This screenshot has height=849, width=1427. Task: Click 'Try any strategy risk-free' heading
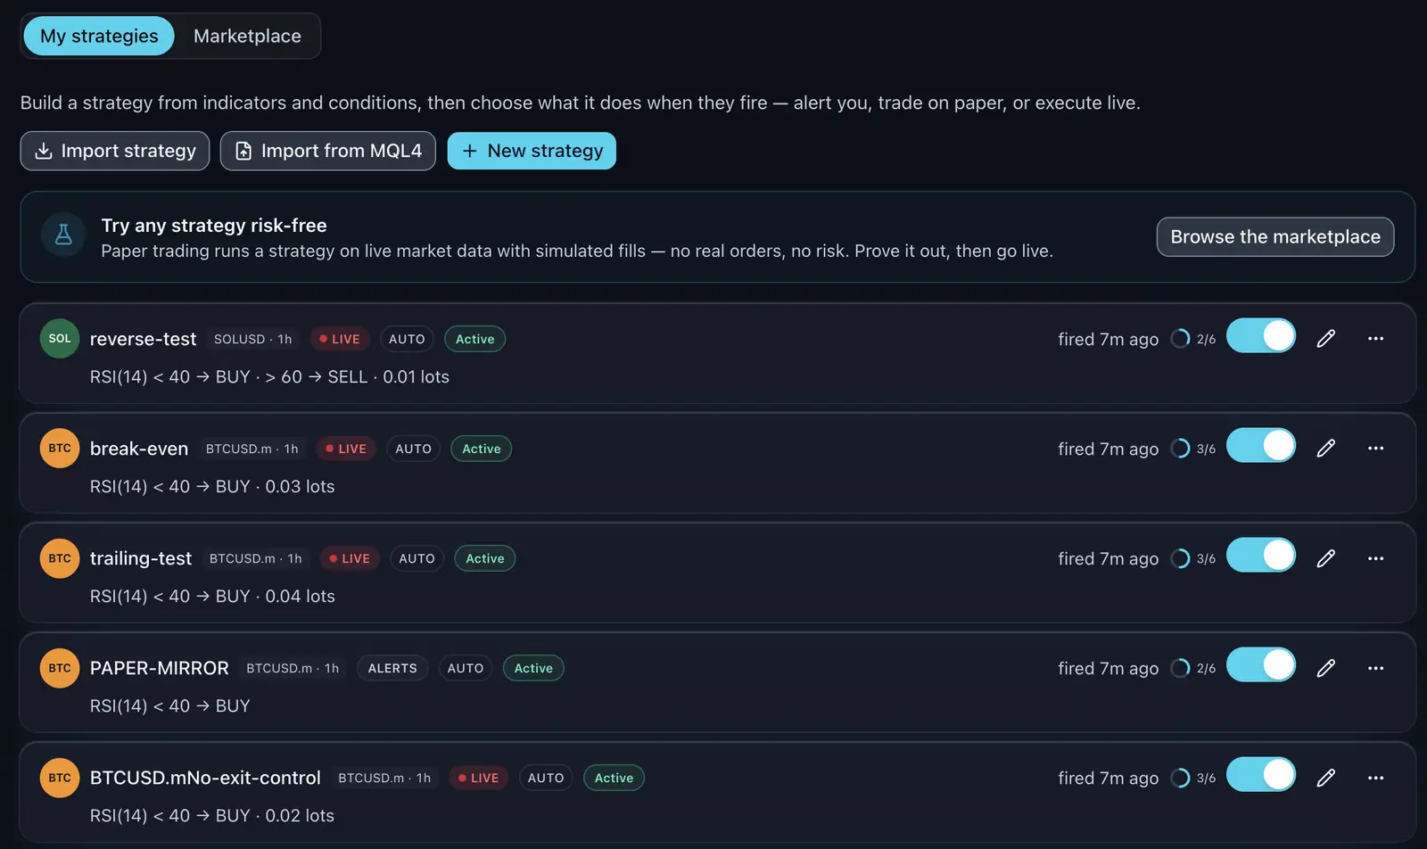point(214,226)
